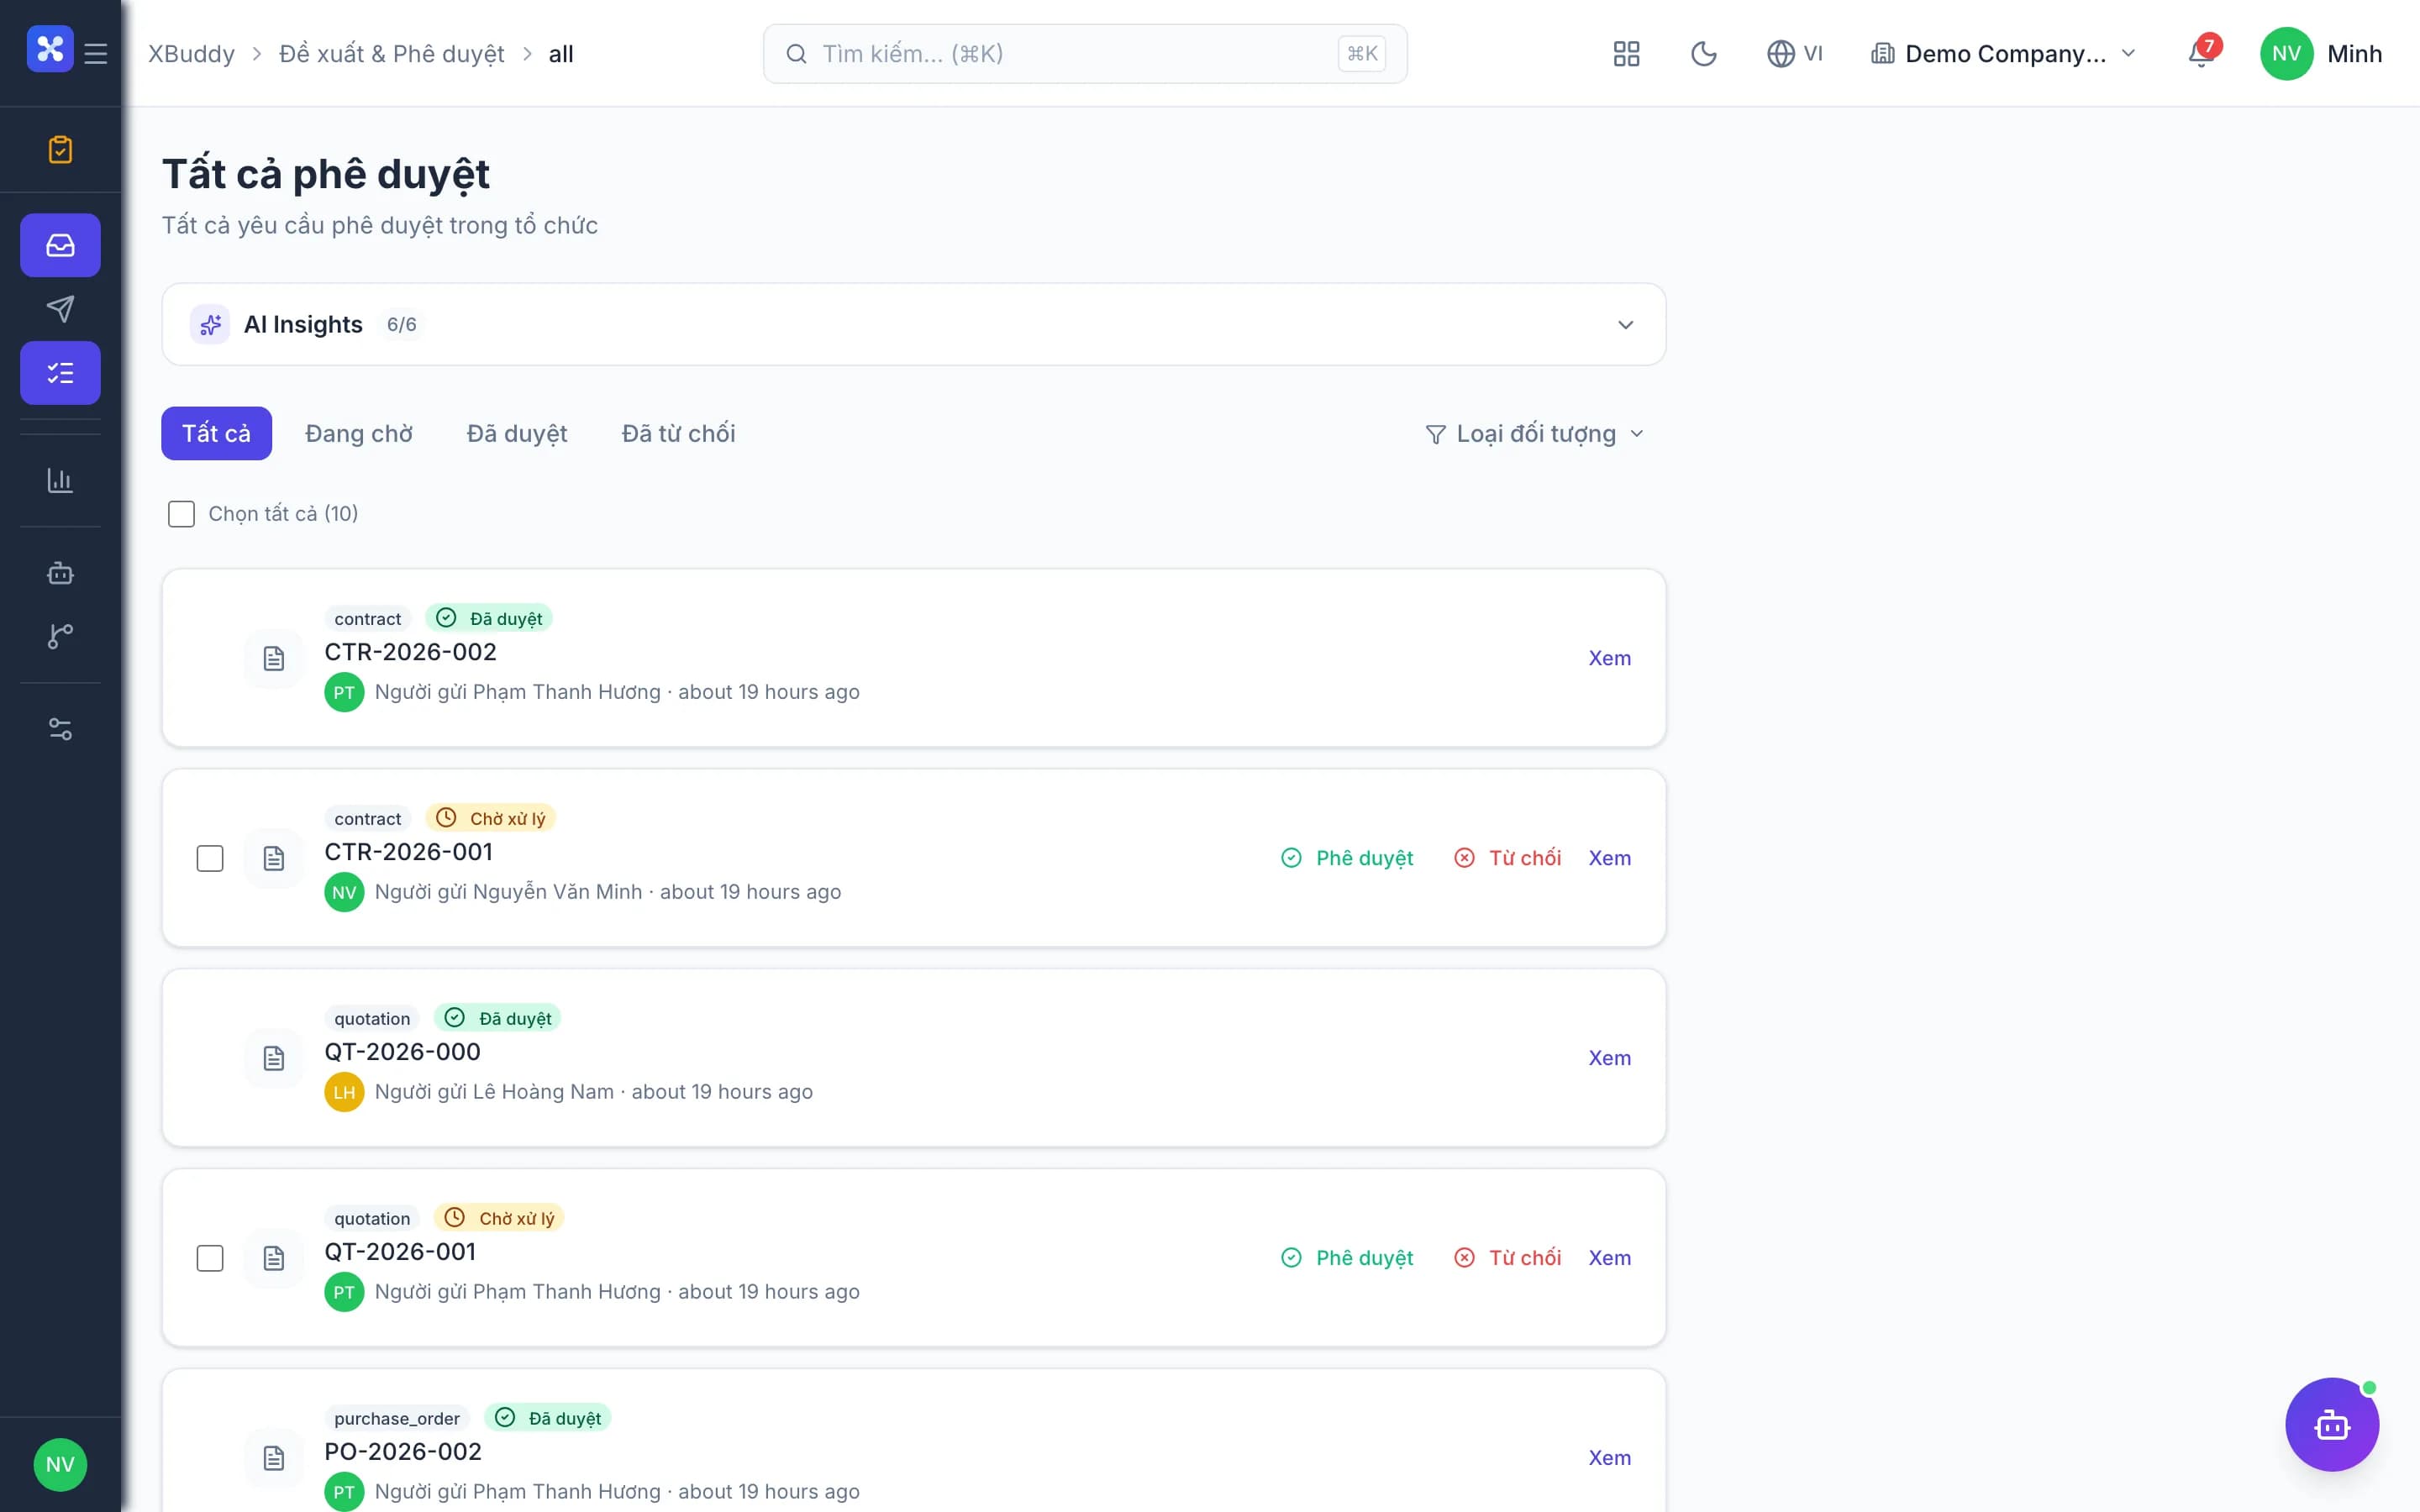Open the sent paper-plane sidebar icon

(60, 309)
